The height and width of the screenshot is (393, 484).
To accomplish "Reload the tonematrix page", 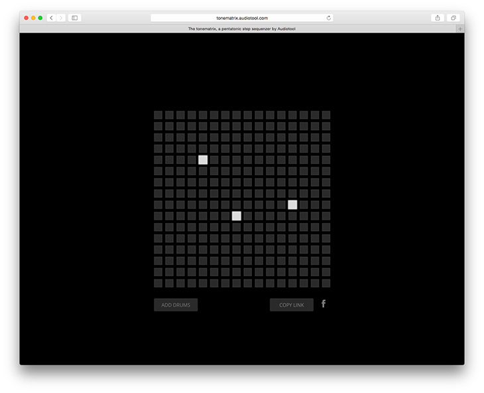I will tap(329, 18).
